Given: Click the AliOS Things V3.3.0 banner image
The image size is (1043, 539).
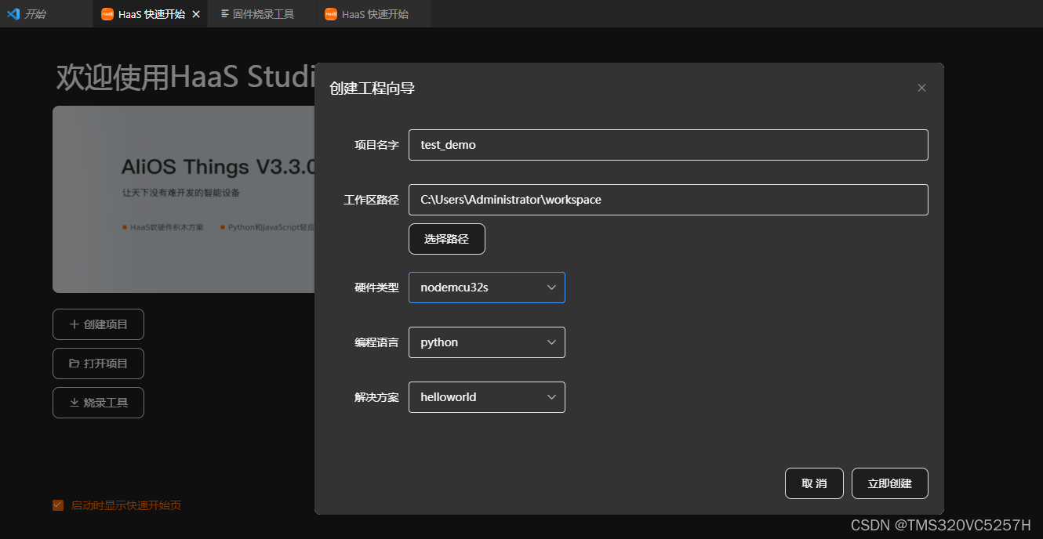Looking at the screenshot, I should pos(184,200).
